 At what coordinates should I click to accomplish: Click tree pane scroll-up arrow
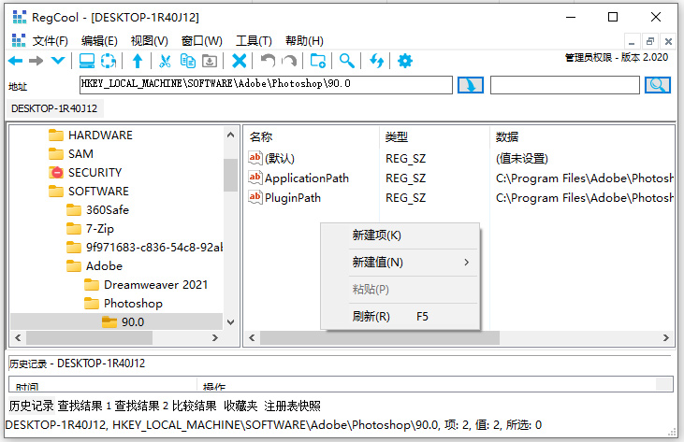click(231, 135)
